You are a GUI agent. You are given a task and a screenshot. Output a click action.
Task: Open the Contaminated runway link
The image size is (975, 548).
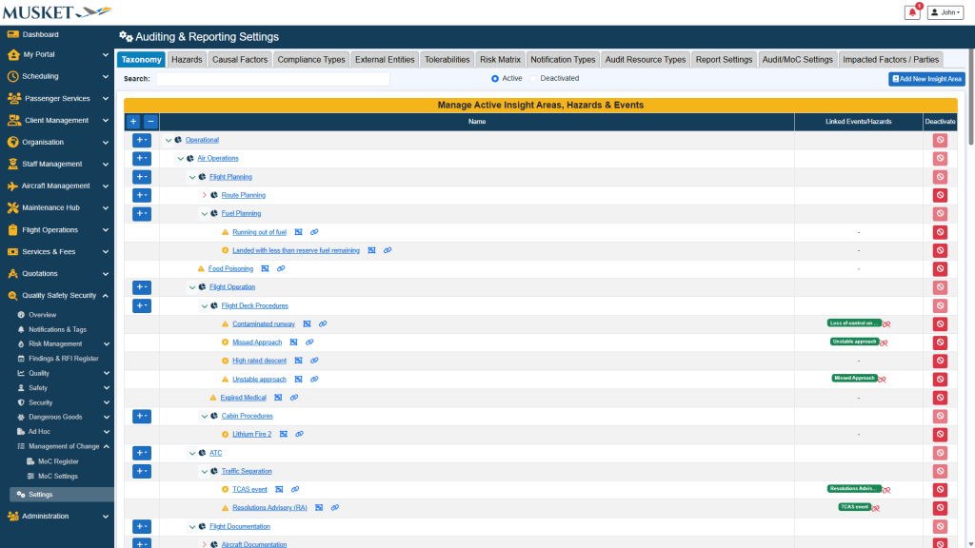click(x=264, y=323)
